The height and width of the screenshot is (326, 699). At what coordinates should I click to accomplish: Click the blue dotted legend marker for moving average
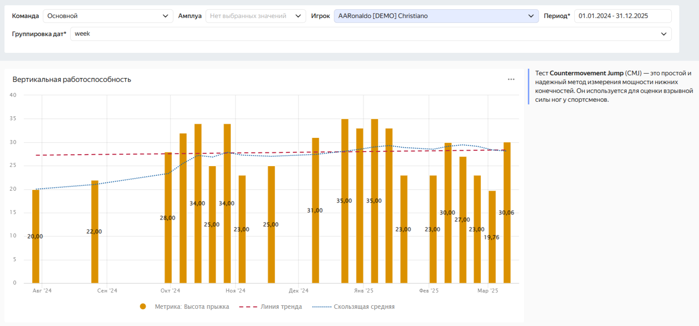pyautogui.click(x=321, y=307)
